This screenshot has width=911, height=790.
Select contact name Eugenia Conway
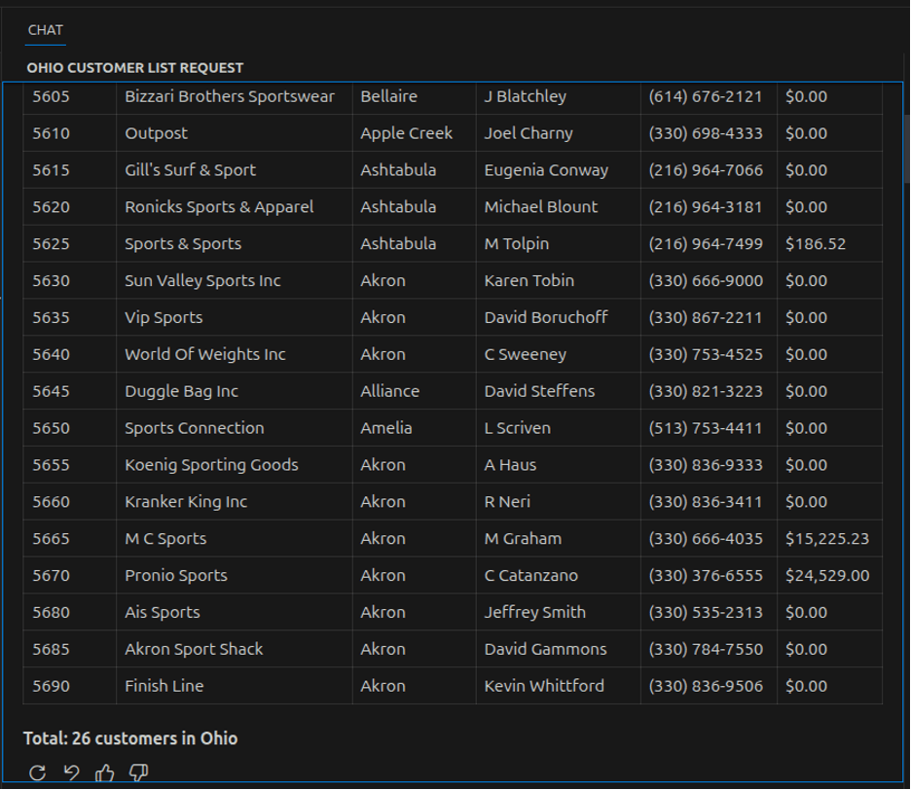click(x=546, y=170)
